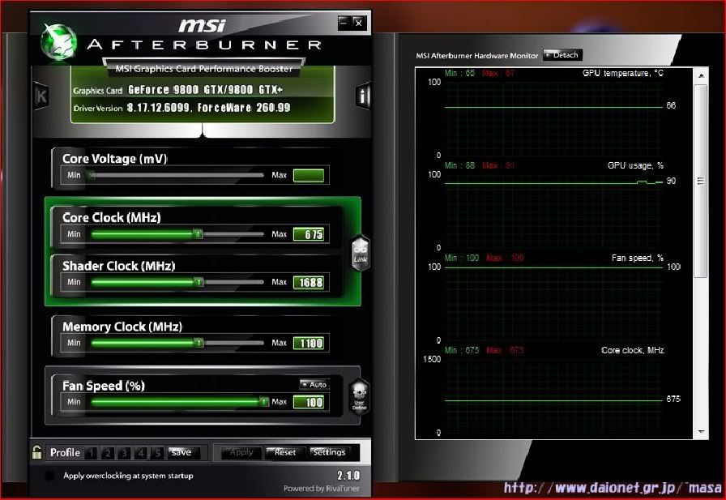Click the GPU temperature graph
Image resolution: width=726 pixels, height=500 pixels.
tap(553, 118)
